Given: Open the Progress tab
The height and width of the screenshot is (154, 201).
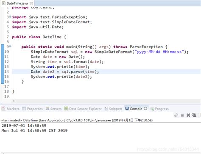Looking at the screenshot, I should 159,109.
